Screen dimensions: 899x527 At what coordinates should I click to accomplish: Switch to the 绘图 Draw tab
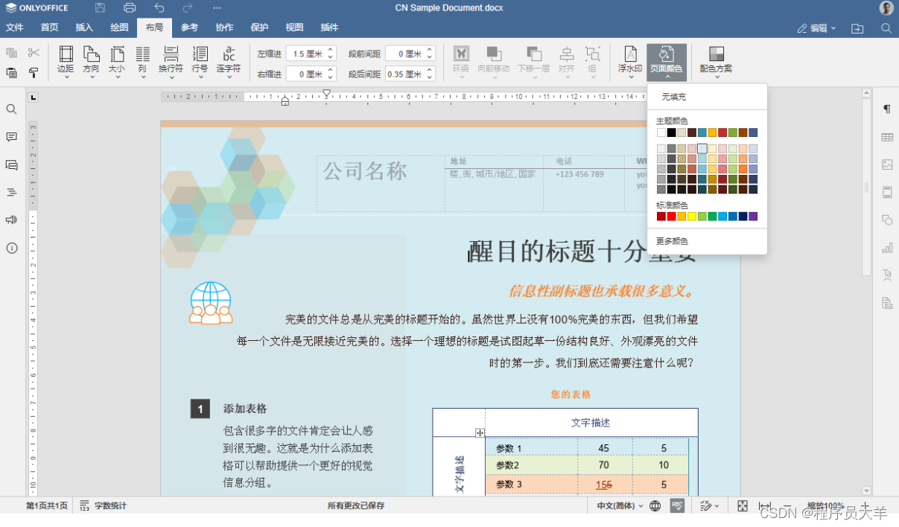coord(119,28)
